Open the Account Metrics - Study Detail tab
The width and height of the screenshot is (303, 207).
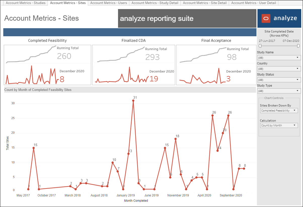[x=155, y=3]
